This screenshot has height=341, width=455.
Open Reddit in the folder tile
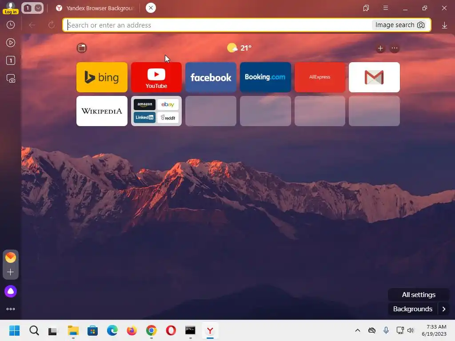168,118
